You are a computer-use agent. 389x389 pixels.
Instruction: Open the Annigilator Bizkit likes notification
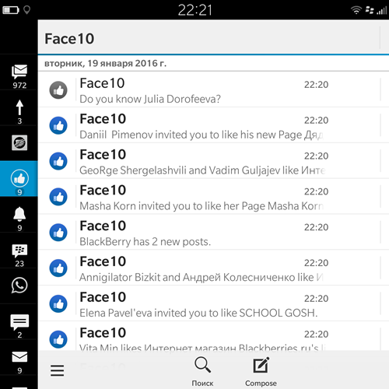[213, 268]
